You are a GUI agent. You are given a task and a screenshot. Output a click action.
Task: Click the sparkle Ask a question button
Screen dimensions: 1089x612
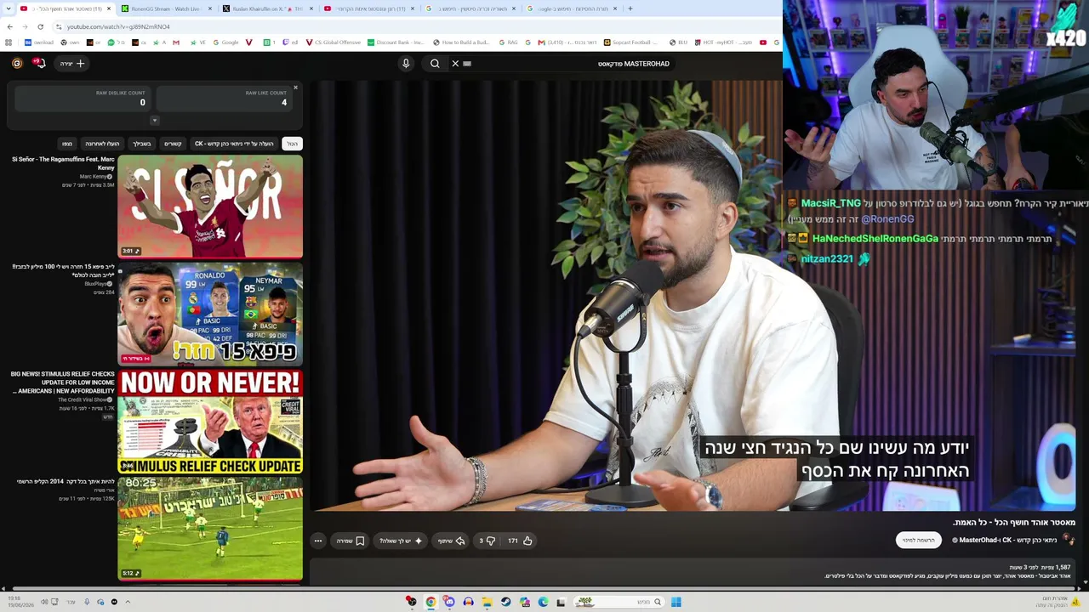[x=401, y=541]
